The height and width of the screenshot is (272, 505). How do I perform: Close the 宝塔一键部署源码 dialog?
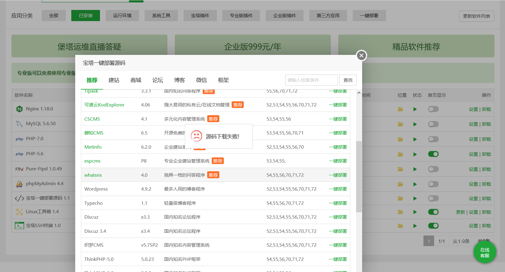click(x=362, y=55)
